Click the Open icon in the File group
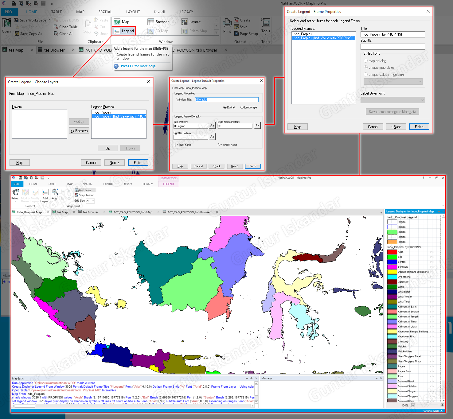Image resolution: width=453 pixels, height=419 pixels. point(6,23)
